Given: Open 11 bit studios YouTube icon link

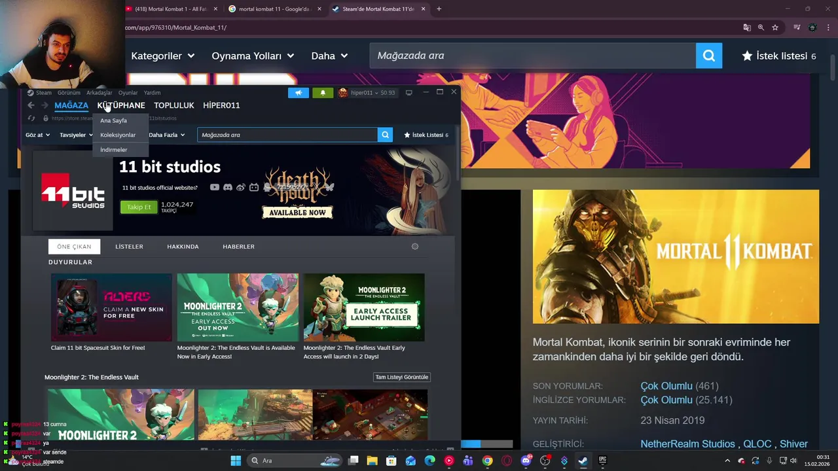Looking at the screenshot, I should click(x=215, y=188).
